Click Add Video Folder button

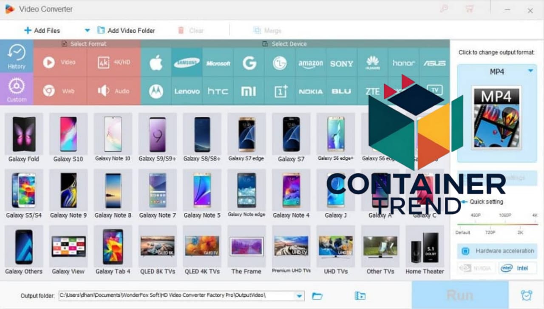pyautogui.click(x=126, y=30)
